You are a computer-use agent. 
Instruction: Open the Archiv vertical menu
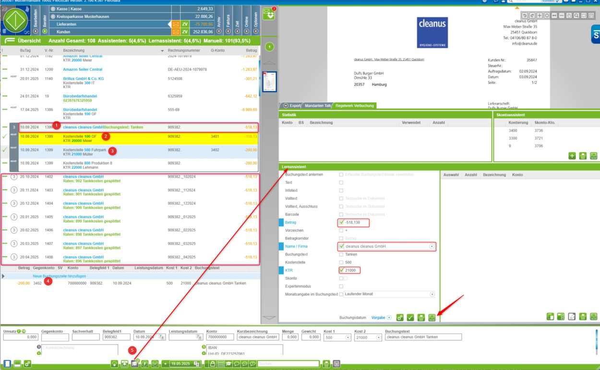[x=219, y=20]
